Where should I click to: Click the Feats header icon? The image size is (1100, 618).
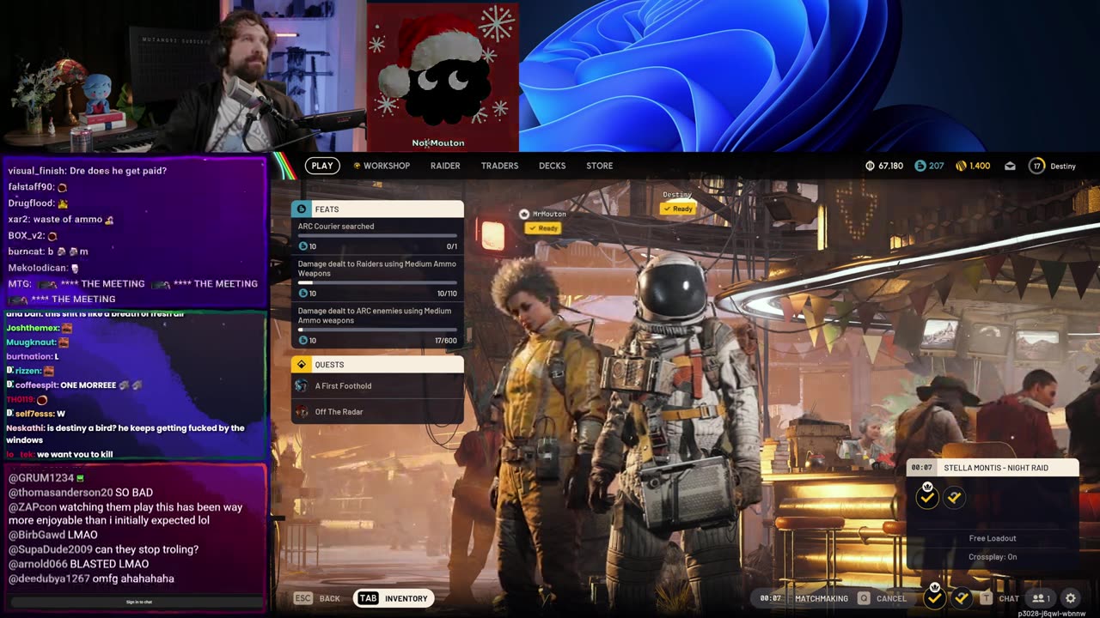point(301,209)
